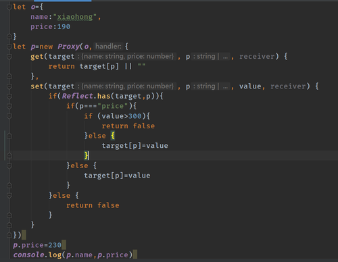
Task: Click fold-end marker on the '})' line
Action: point(9,235)
